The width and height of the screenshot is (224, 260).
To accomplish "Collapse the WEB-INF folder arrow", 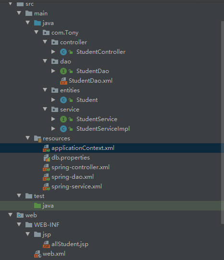I will click(x=19, y=224).
